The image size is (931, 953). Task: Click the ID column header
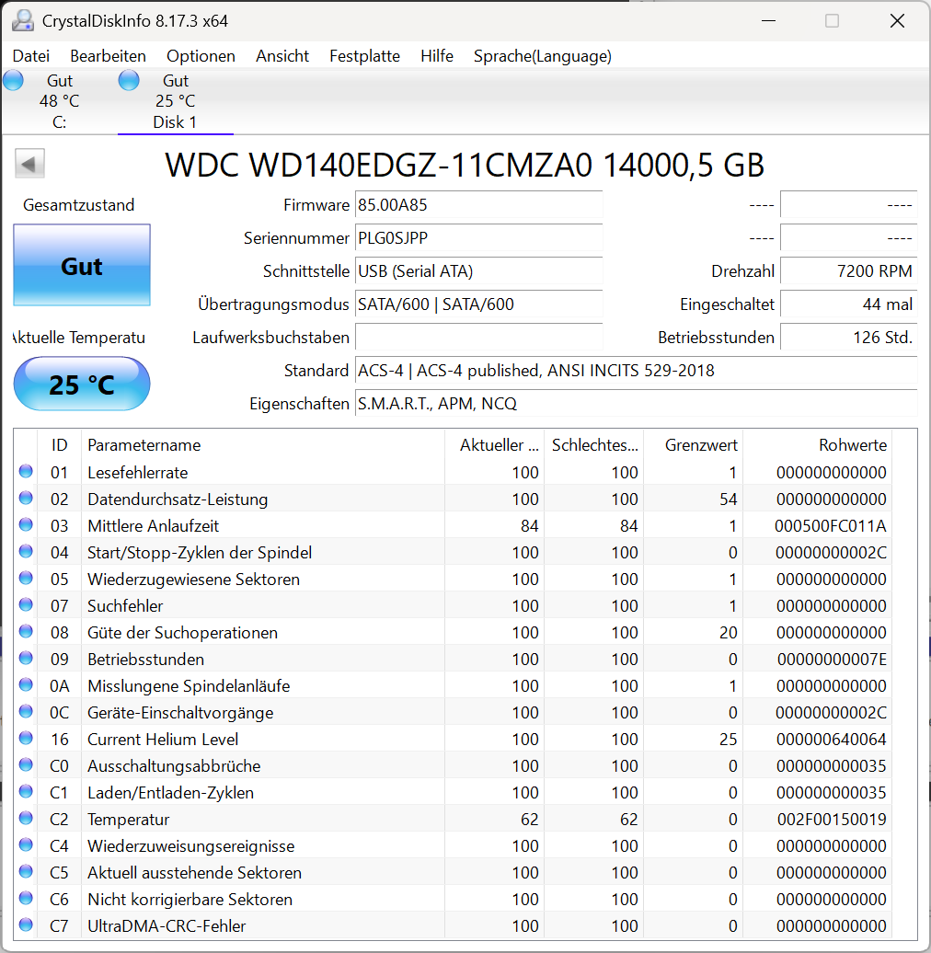tap(60, 445)
